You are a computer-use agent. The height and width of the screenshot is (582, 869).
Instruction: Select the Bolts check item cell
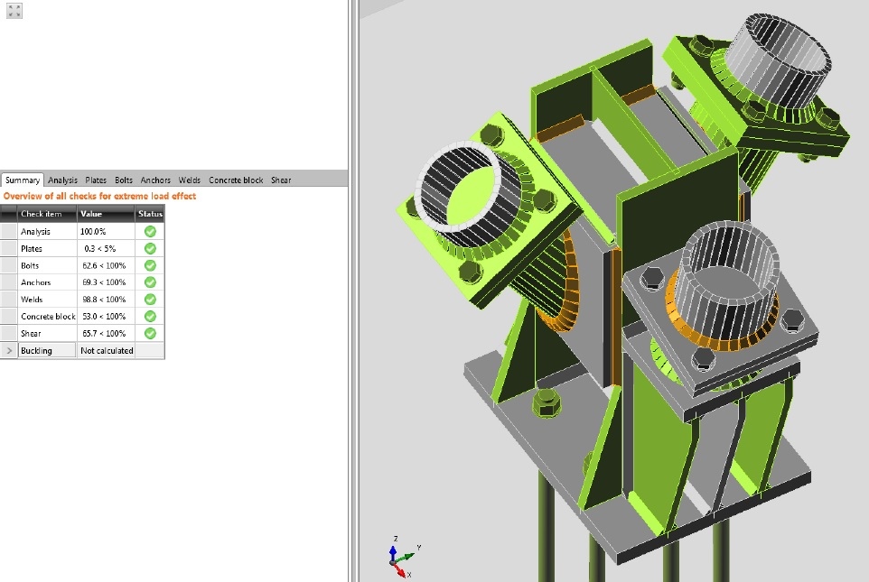47,266
